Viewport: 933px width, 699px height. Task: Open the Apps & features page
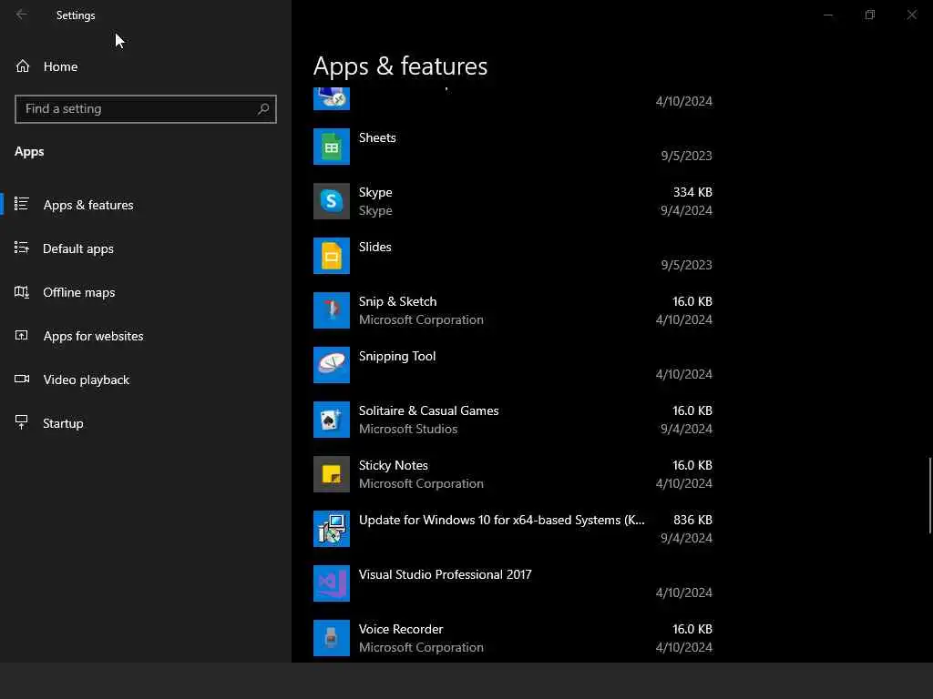tap(146, 205)
